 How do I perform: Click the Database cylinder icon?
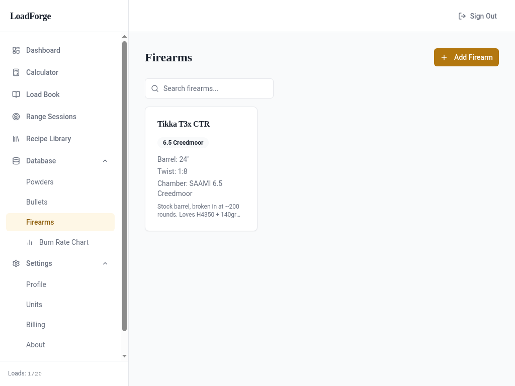point(16,161)
